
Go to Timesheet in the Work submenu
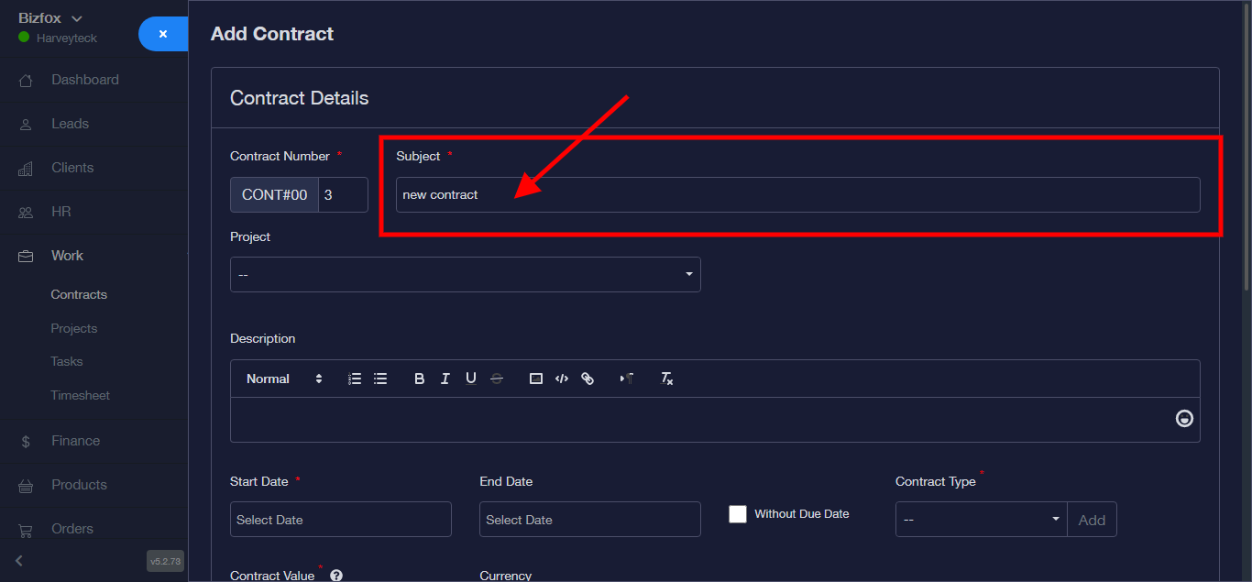pyautogui.click(x=80, y=396)
